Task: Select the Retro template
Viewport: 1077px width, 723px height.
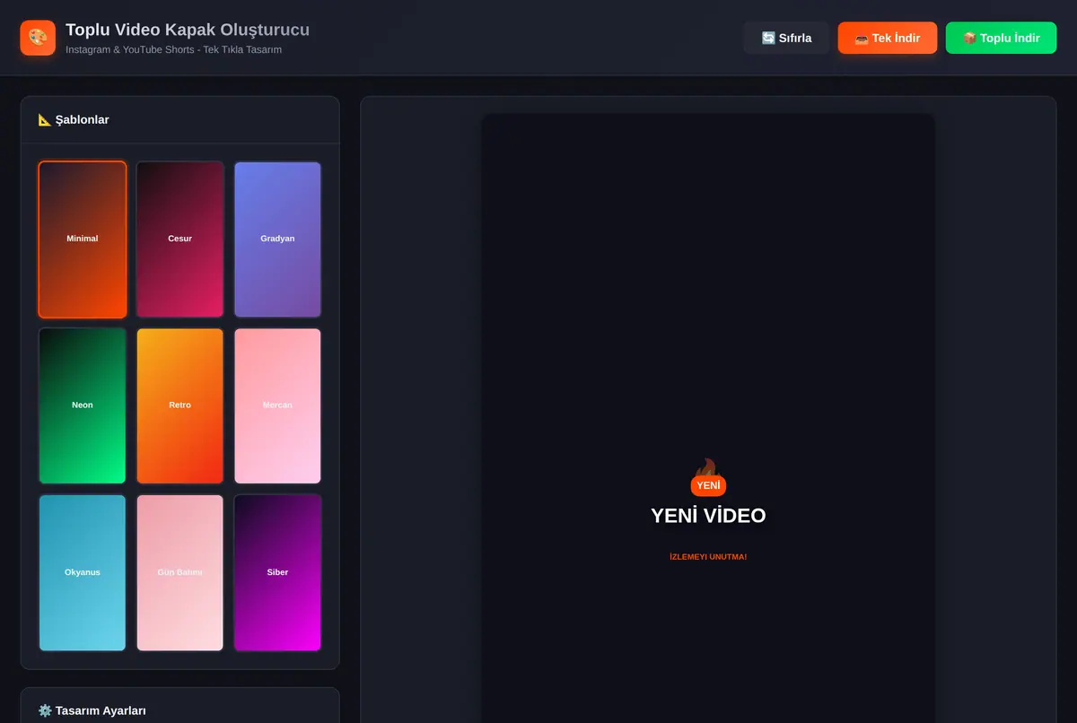Action: tap(180, 405)
